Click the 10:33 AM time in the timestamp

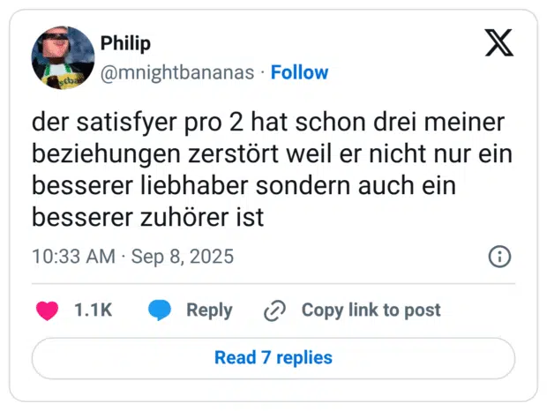[73, 257]
